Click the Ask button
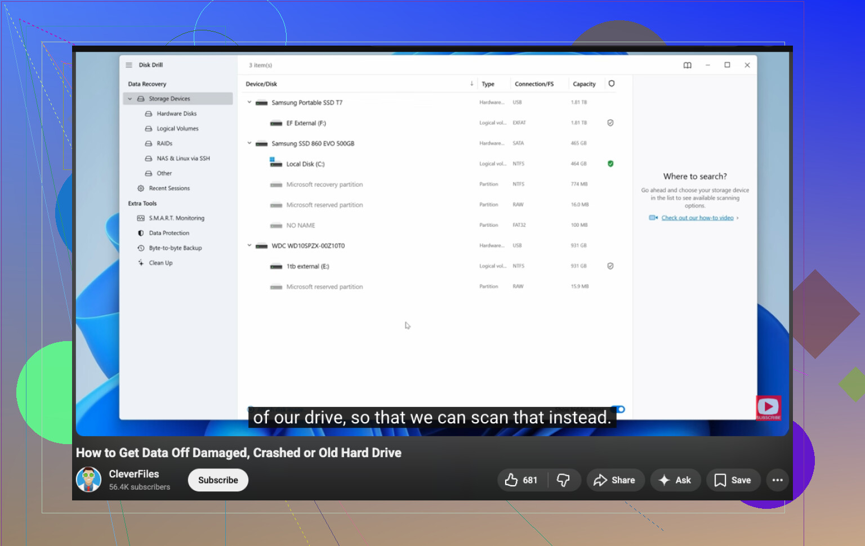The height and width of the screenshot is (546, 865). 675,480
